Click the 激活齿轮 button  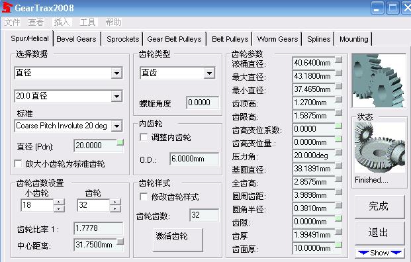[178, 240]
